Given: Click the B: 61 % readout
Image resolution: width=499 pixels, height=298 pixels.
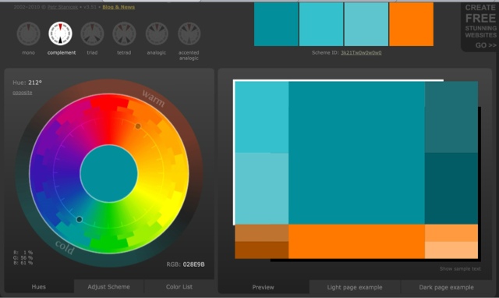Looking at the screenshot, I should coord(23,263).
